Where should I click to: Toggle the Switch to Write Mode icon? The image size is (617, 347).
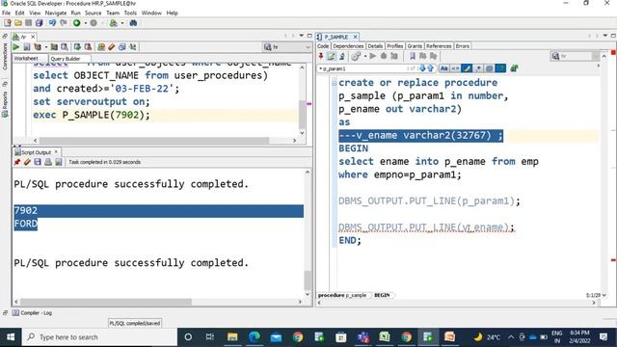(332, 56)
